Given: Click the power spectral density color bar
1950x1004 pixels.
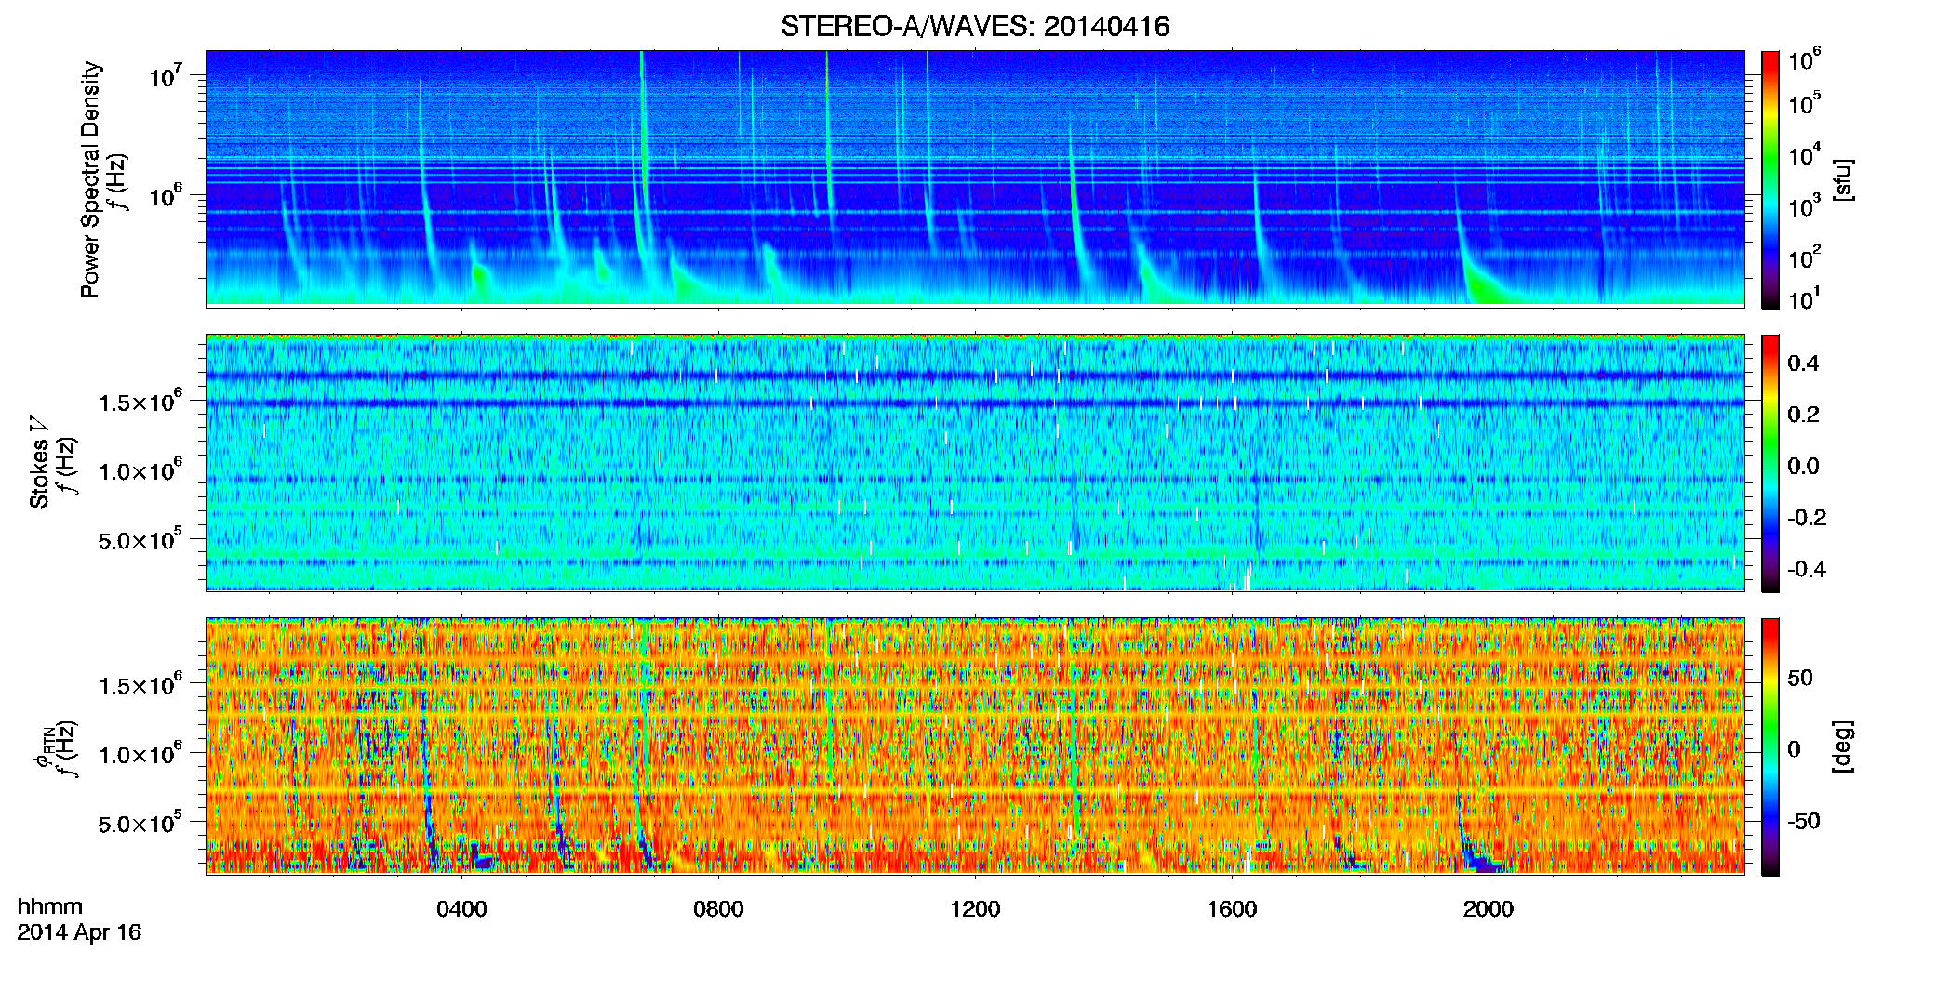Looking at the screenshot, I should pos(1770,179).
